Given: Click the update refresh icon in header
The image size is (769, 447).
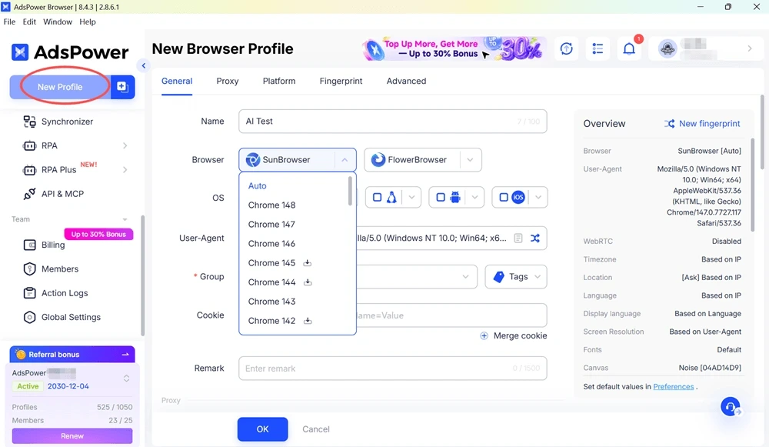Looking at the screenshot, I should [567, 48].
